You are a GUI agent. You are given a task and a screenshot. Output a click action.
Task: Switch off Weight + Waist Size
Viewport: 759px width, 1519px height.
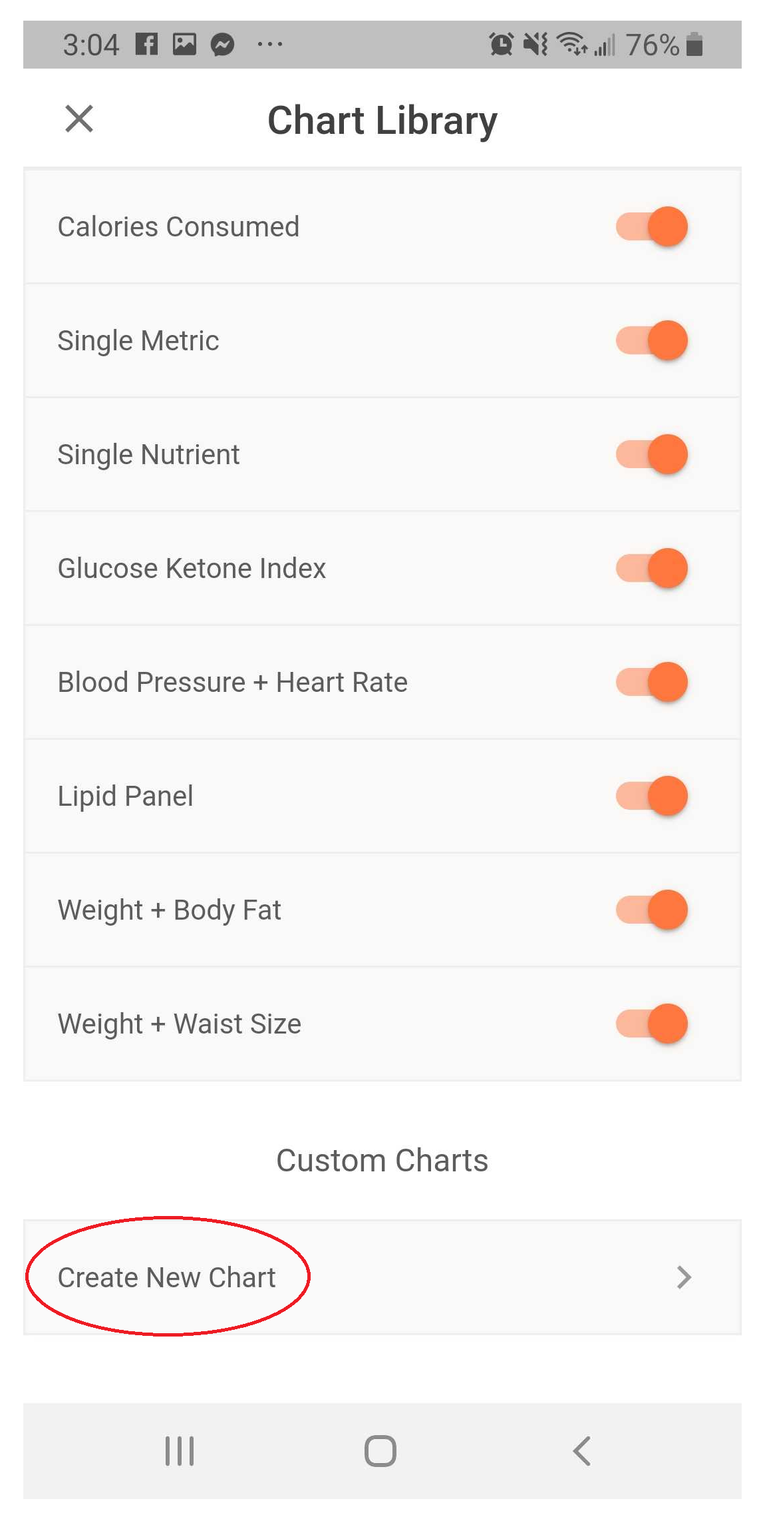click(651, 1024)
